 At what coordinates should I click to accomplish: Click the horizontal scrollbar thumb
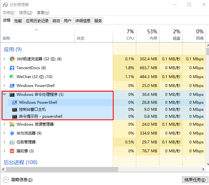(62, 169)
